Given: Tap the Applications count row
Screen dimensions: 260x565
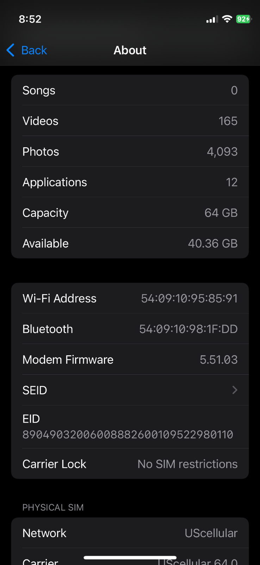Looking at the screenshot, I should click(130, 182).
